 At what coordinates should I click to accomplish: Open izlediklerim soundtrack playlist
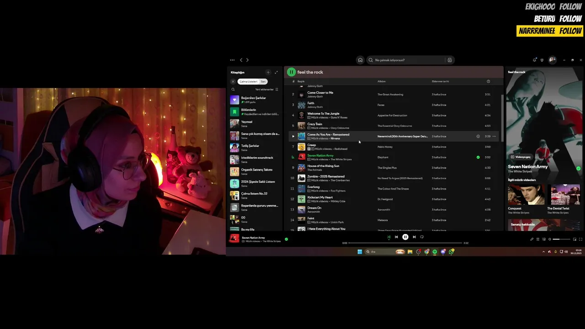coord(255,159)
